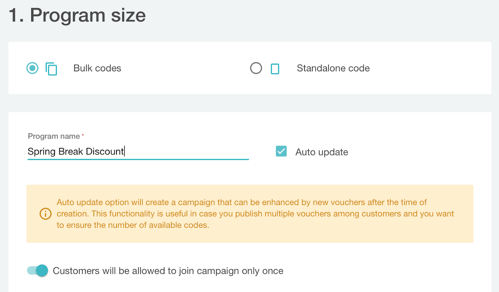Image resolution: width=499 pixels, height=292 pixels.
Task: Click the Auto update label text
Action: coord(322,152)
